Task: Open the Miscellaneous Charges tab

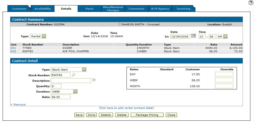Action: (113, 9)
